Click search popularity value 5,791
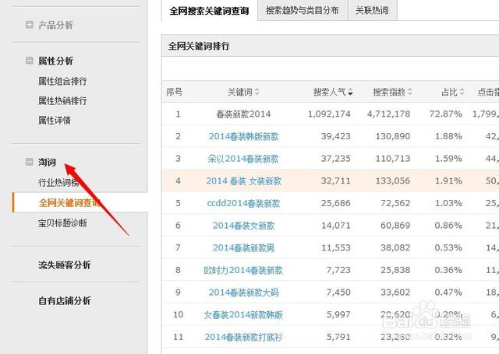This screenshot has height=354, width=499. pos(338,337)
